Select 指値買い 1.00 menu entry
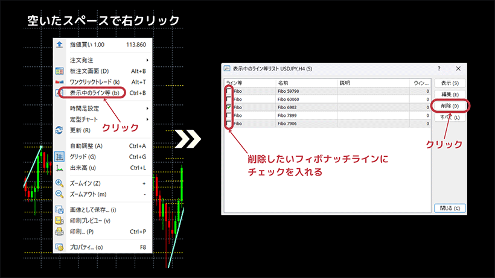 pos(103,45)
